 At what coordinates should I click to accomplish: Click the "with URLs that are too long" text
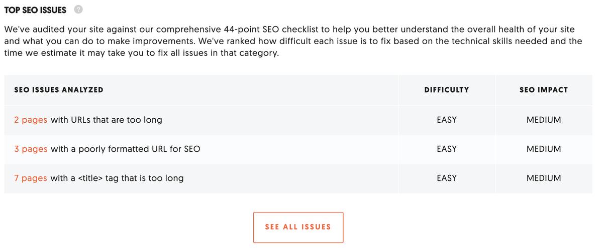(x=106, y=120)
